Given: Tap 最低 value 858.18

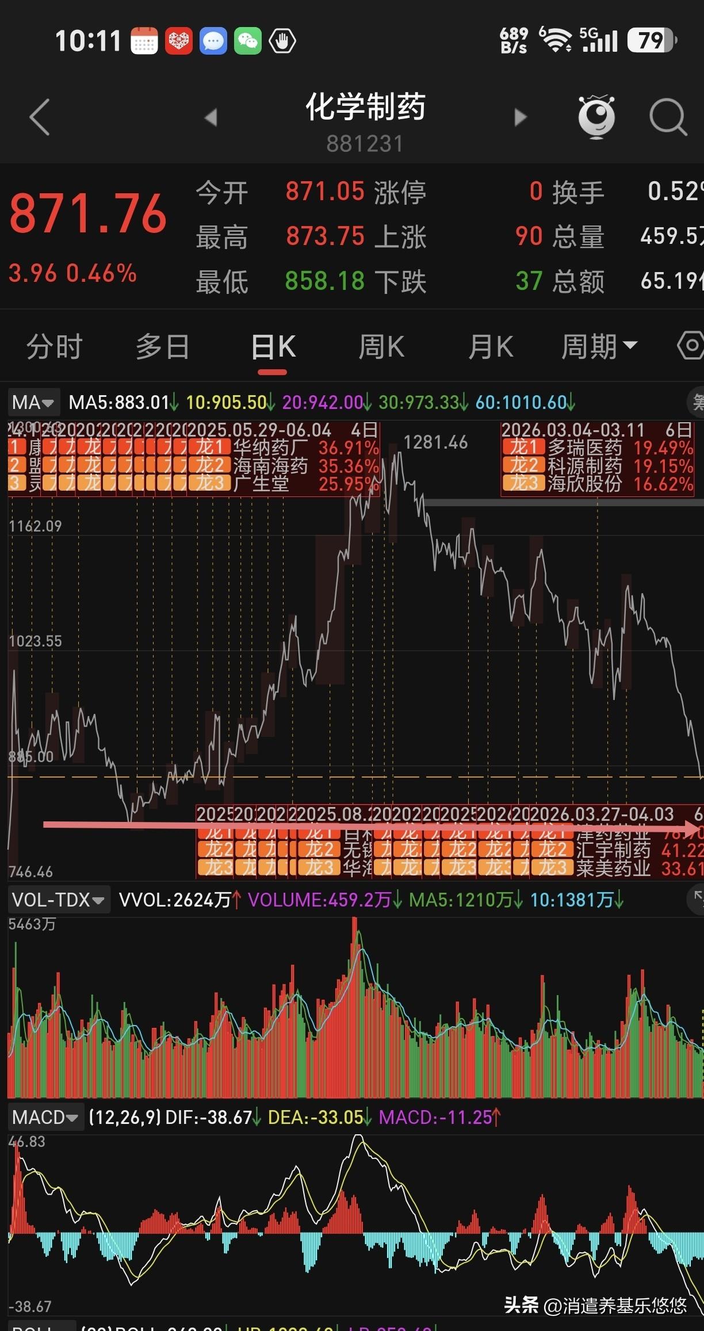Looking at the screenshot, I should (x=325, y=281).
